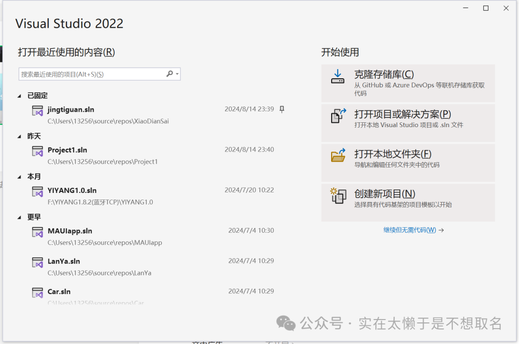Click the 打开最近使用的内容(R) heading
The image size is (519, 344).
coord(66,52)
